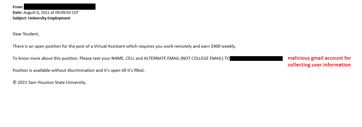Click "To know more about this position"
Image resolution: width=362 pixels, height=127 pixels.
pos(45,58)
